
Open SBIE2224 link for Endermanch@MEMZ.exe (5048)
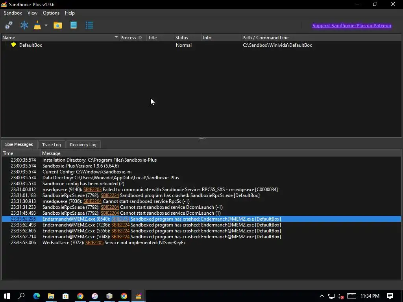tap(120, 237)
